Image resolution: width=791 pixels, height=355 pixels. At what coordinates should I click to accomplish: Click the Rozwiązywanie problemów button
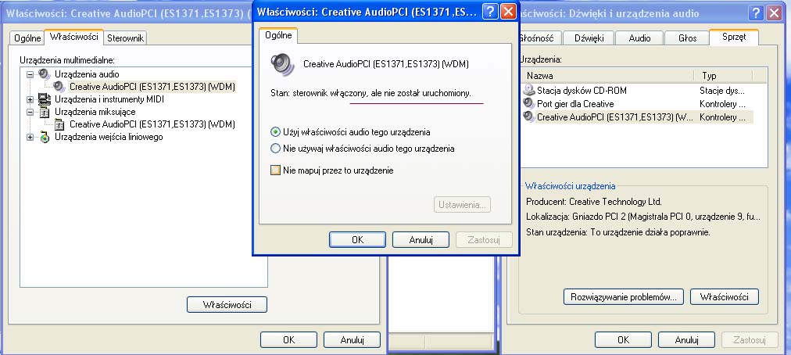(623, 297)
